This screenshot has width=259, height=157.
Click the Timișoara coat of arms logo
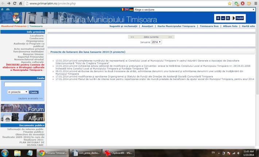click(16, 18)
